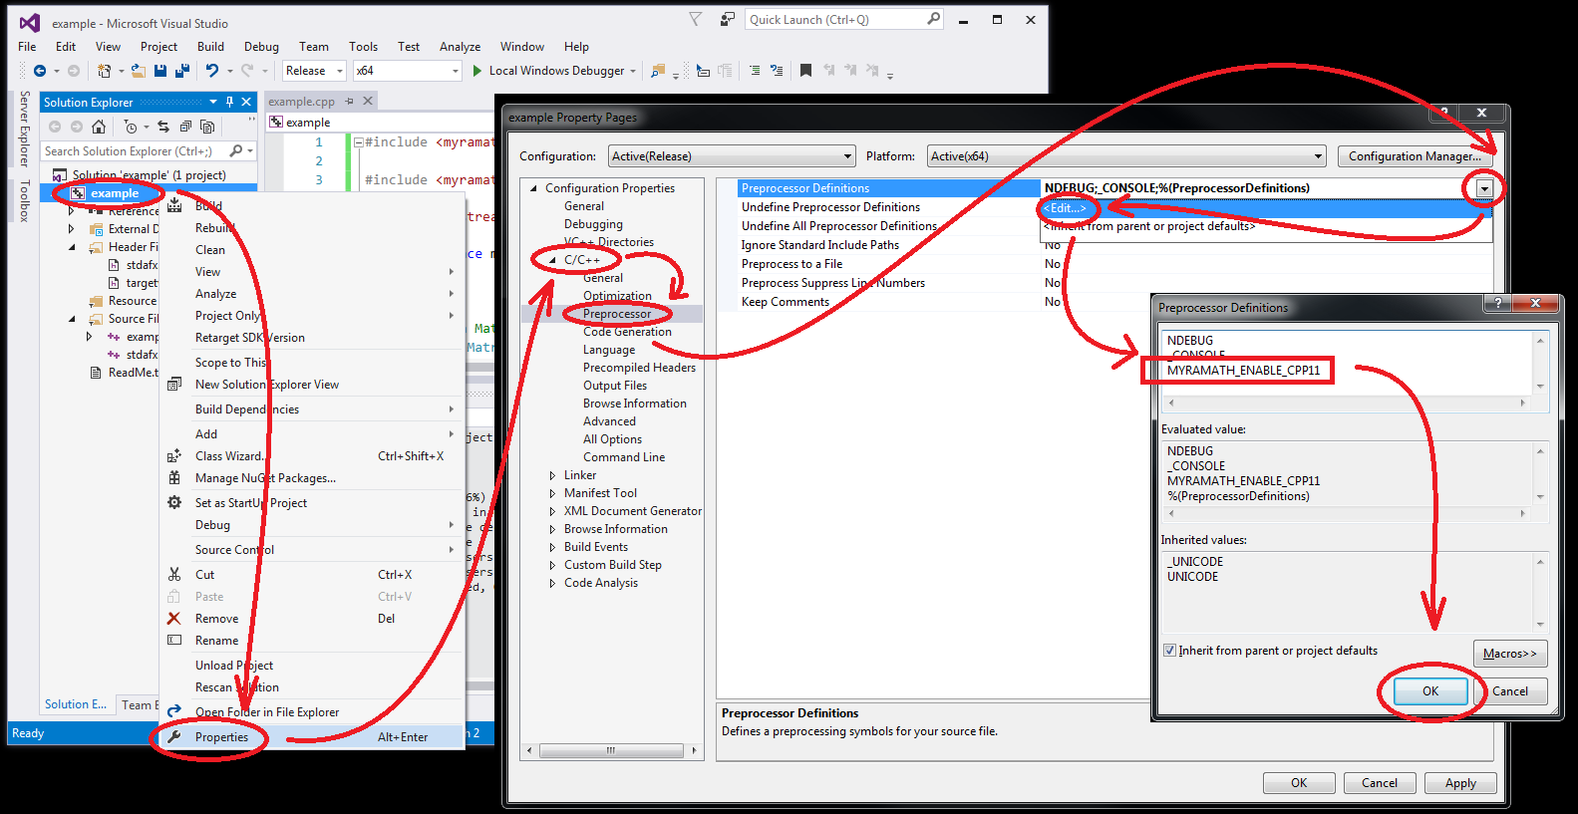
Task: Click the Navigate Backward toolbar icon
Action: pos(39,71)
